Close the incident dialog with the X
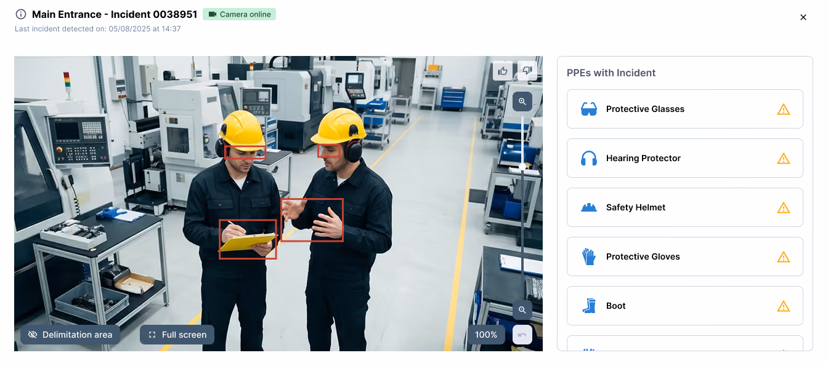This screenshot has width=828, height=366. pos(803,17)
